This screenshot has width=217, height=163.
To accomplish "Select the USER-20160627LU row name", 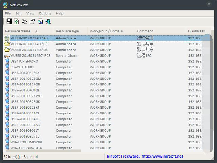I will 25,137.
